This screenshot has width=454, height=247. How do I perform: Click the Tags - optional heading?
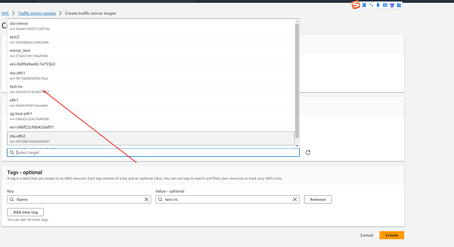coord(25,172)
